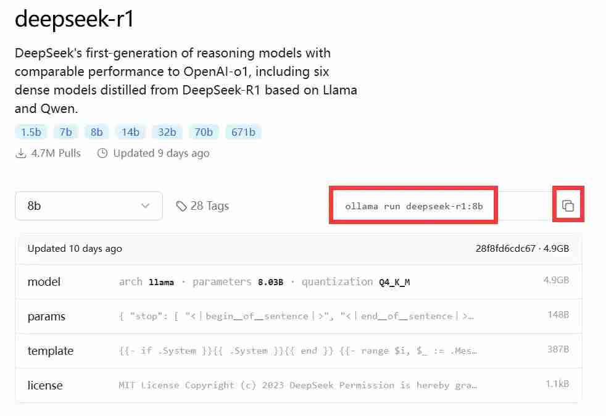Viewport: 606px width, 416px height.
Task: Click the chevron arrow in the 8b selector
Action: (x=146, y=206)
